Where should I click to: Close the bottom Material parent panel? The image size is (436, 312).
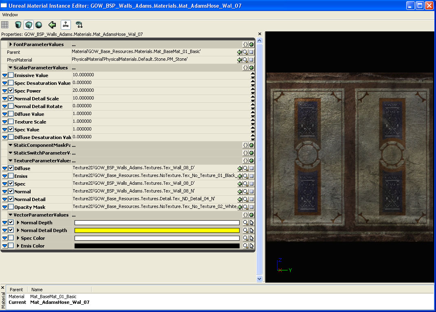coord(3,288)
